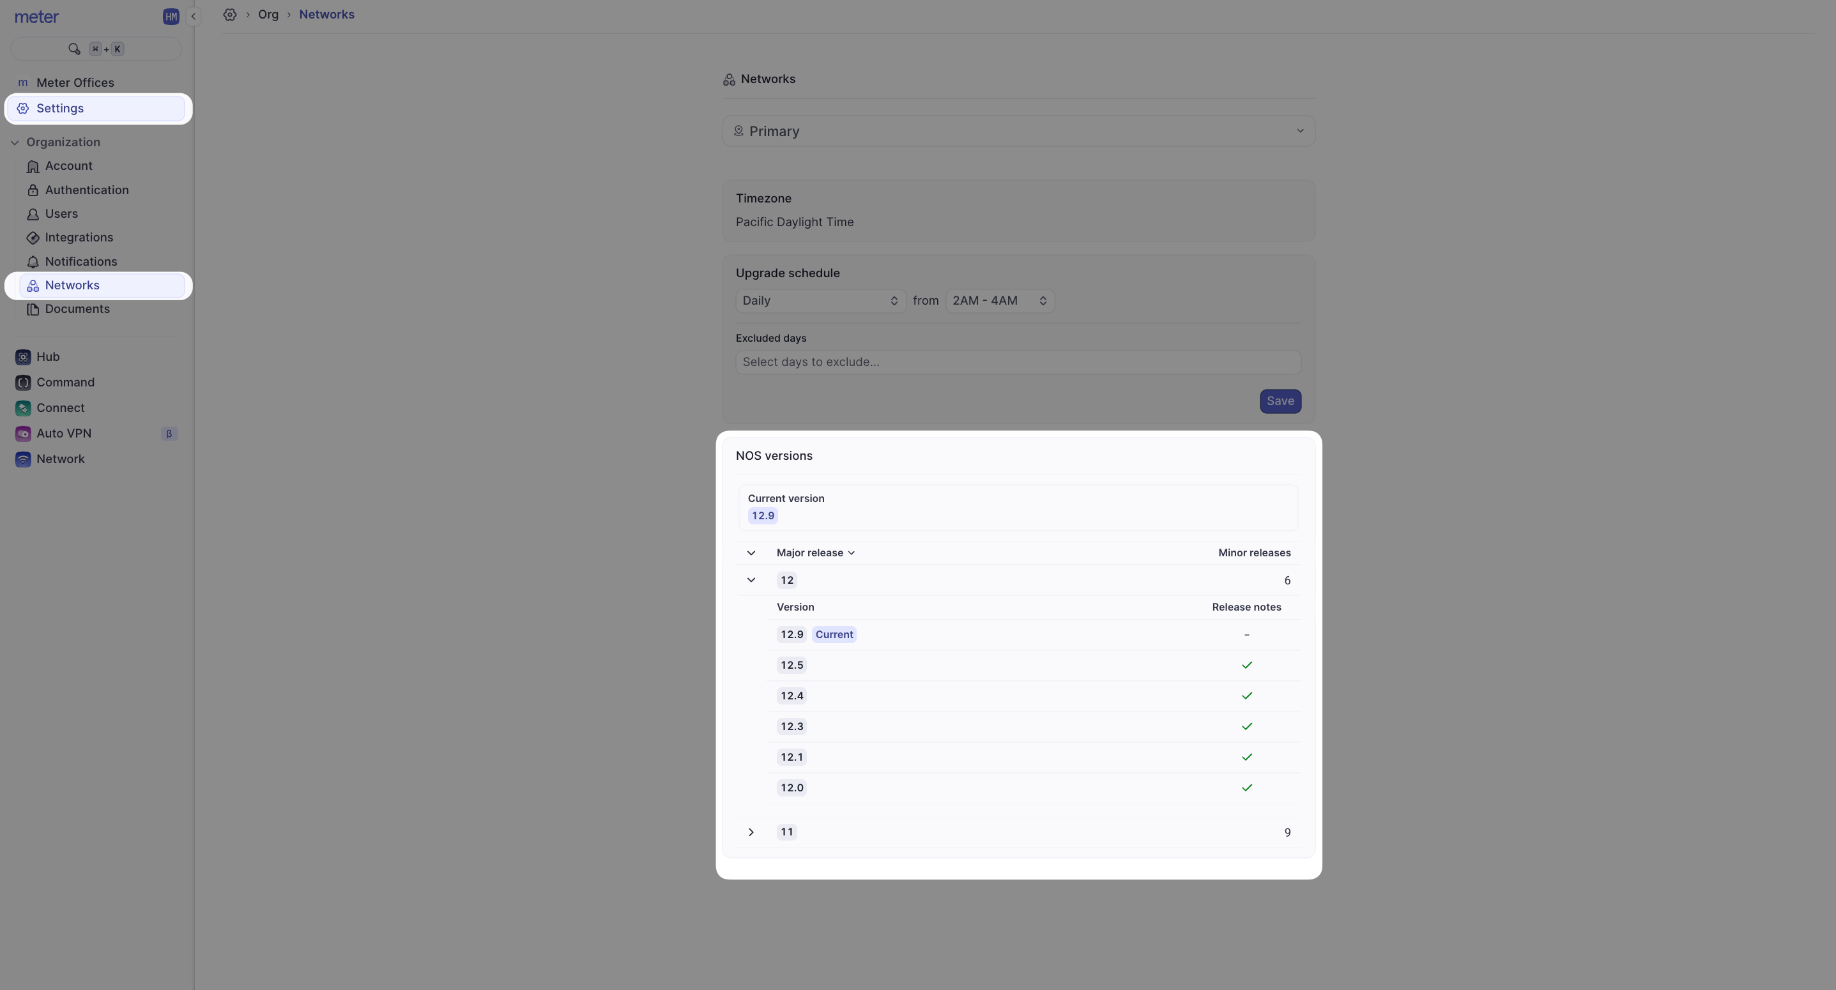Screen dimensions: 1836x990
Task: Click the excluded days selection field
Action: (1018, 362)
